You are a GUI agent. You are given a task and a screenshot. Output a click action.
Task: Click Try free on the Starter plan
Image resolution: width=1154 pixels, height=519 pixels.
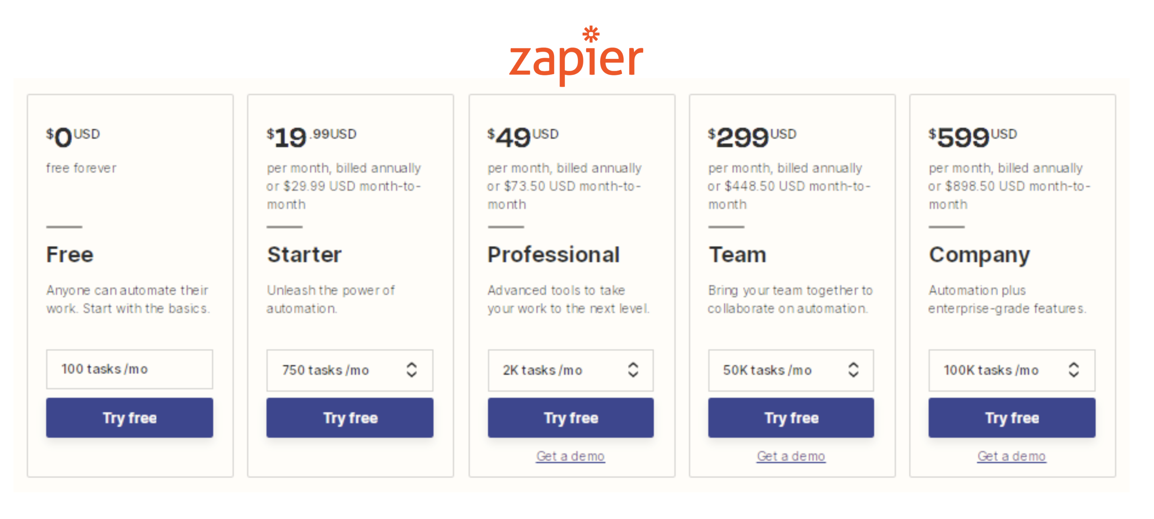(x=350, y=417)
